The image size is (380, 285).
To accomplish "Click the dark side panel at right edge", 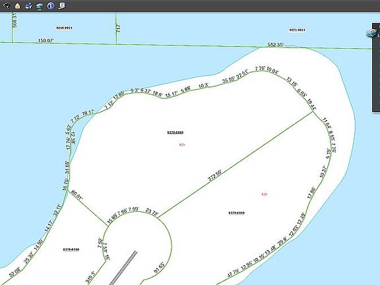I will coord(376,67).
